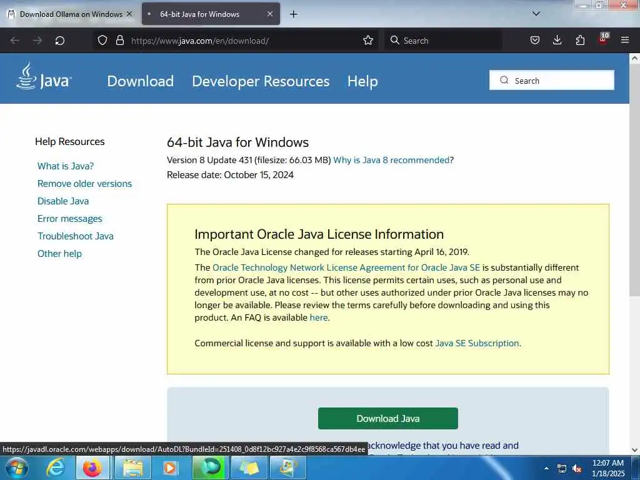The height and width of the screenshot is (480, 640).
Task: Open Oracle Technology Network License Agreement link
Action: click(346, 267)
